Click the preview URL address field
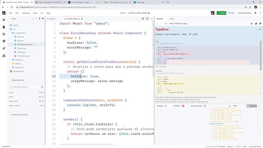 click(x=208, y=24)
